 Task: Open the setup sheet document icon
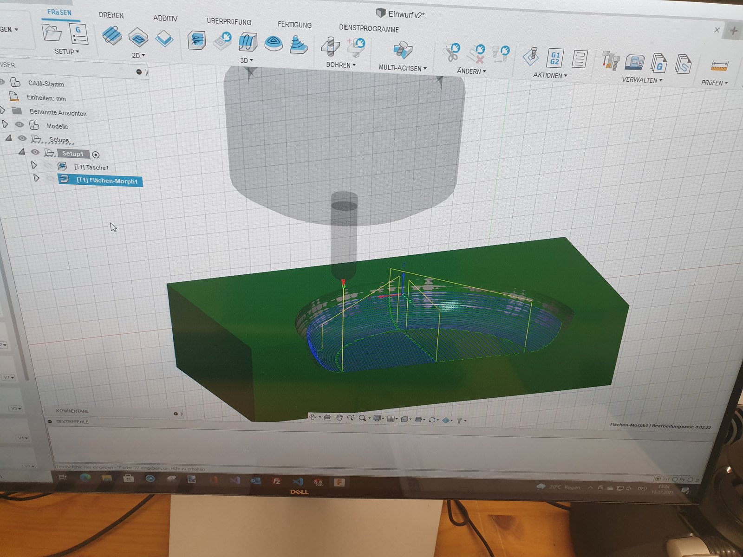580,59
